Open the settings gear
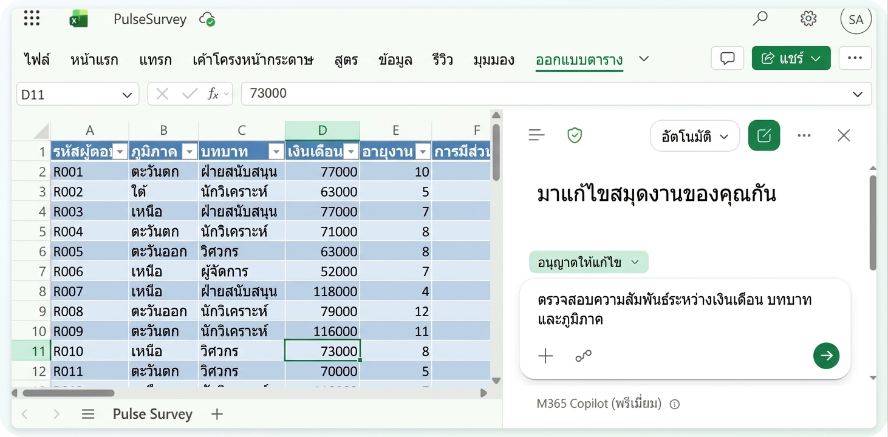 pyautogui.click(x=808, y=19)
